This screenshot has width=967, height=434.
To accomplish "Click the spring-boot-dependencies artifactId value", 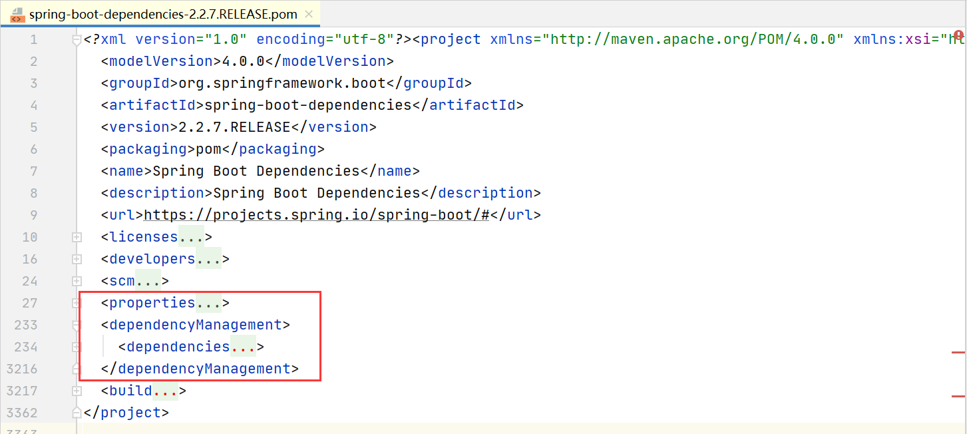I will (x=308, y=106).
